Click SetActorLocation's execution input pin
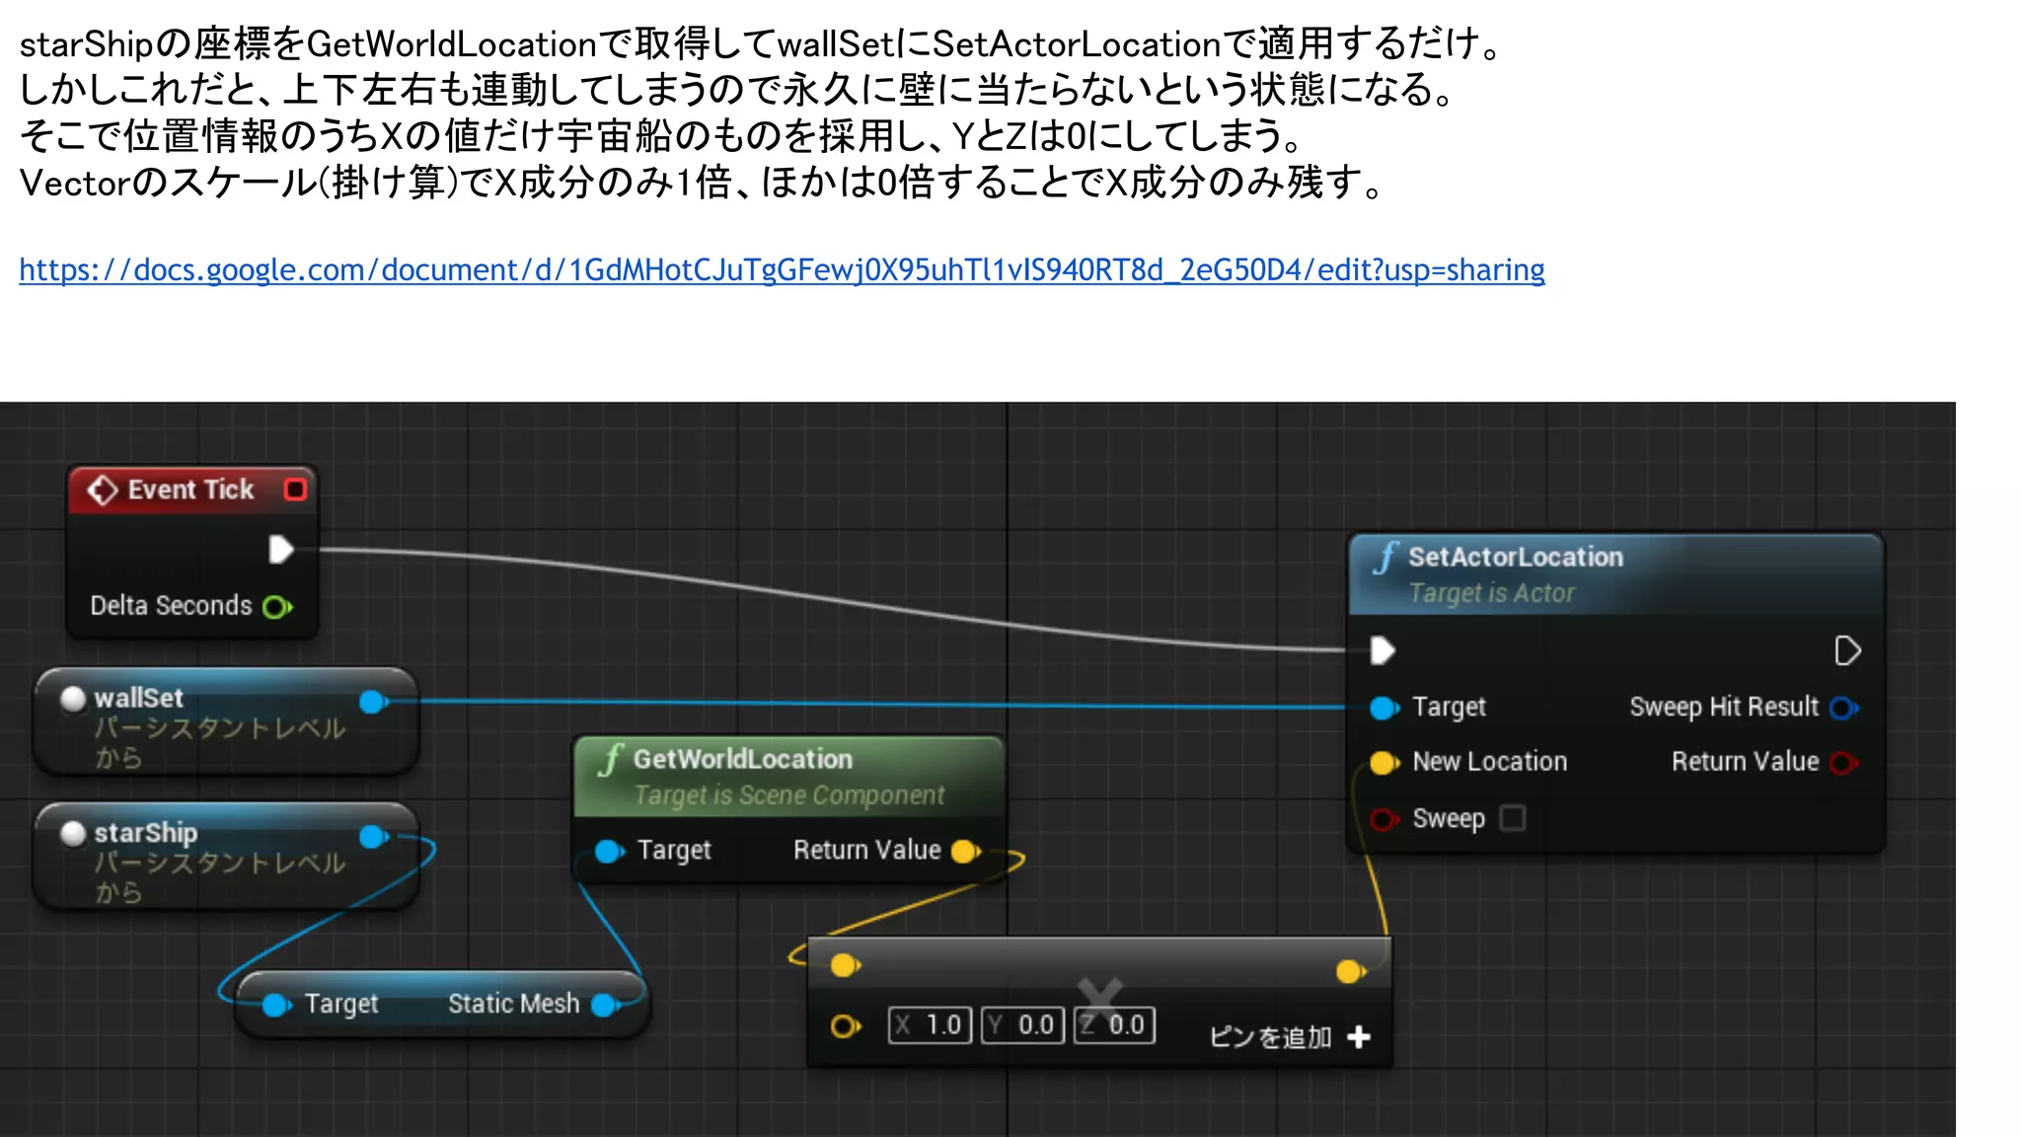Viewport: 2021px width, 1137px height. pyautogui.click(x=1384, y=650)
